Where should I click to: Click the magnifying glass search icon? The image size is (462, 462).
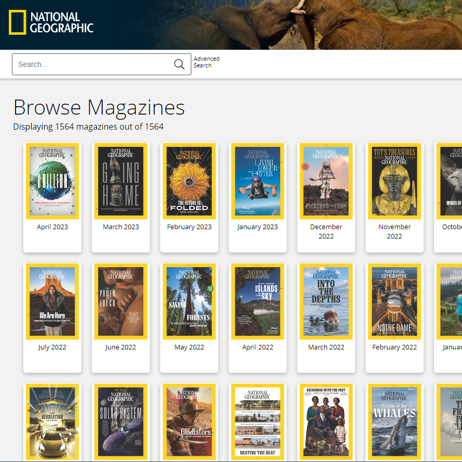(179, 64)
